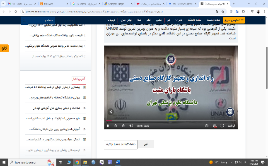
Task: Click the share icon on the video
Action: [111, 112]
